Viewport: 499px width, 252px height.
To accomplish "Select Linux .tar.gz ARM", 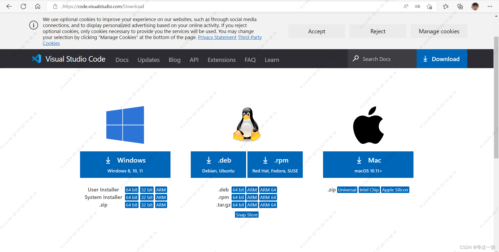I will [x=252, y=205].
